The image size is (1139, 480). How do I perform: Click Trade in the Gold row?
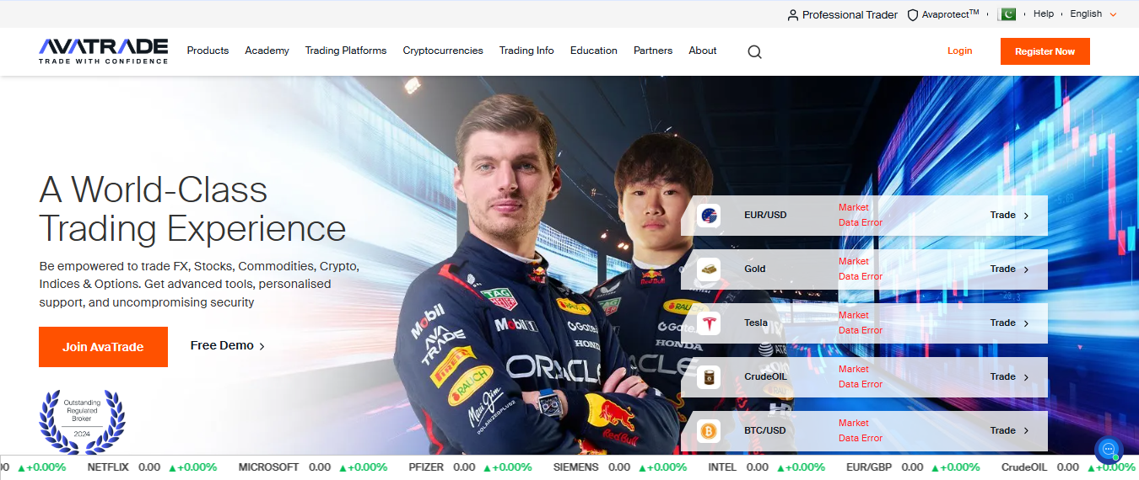click(x=1002, y=269)
